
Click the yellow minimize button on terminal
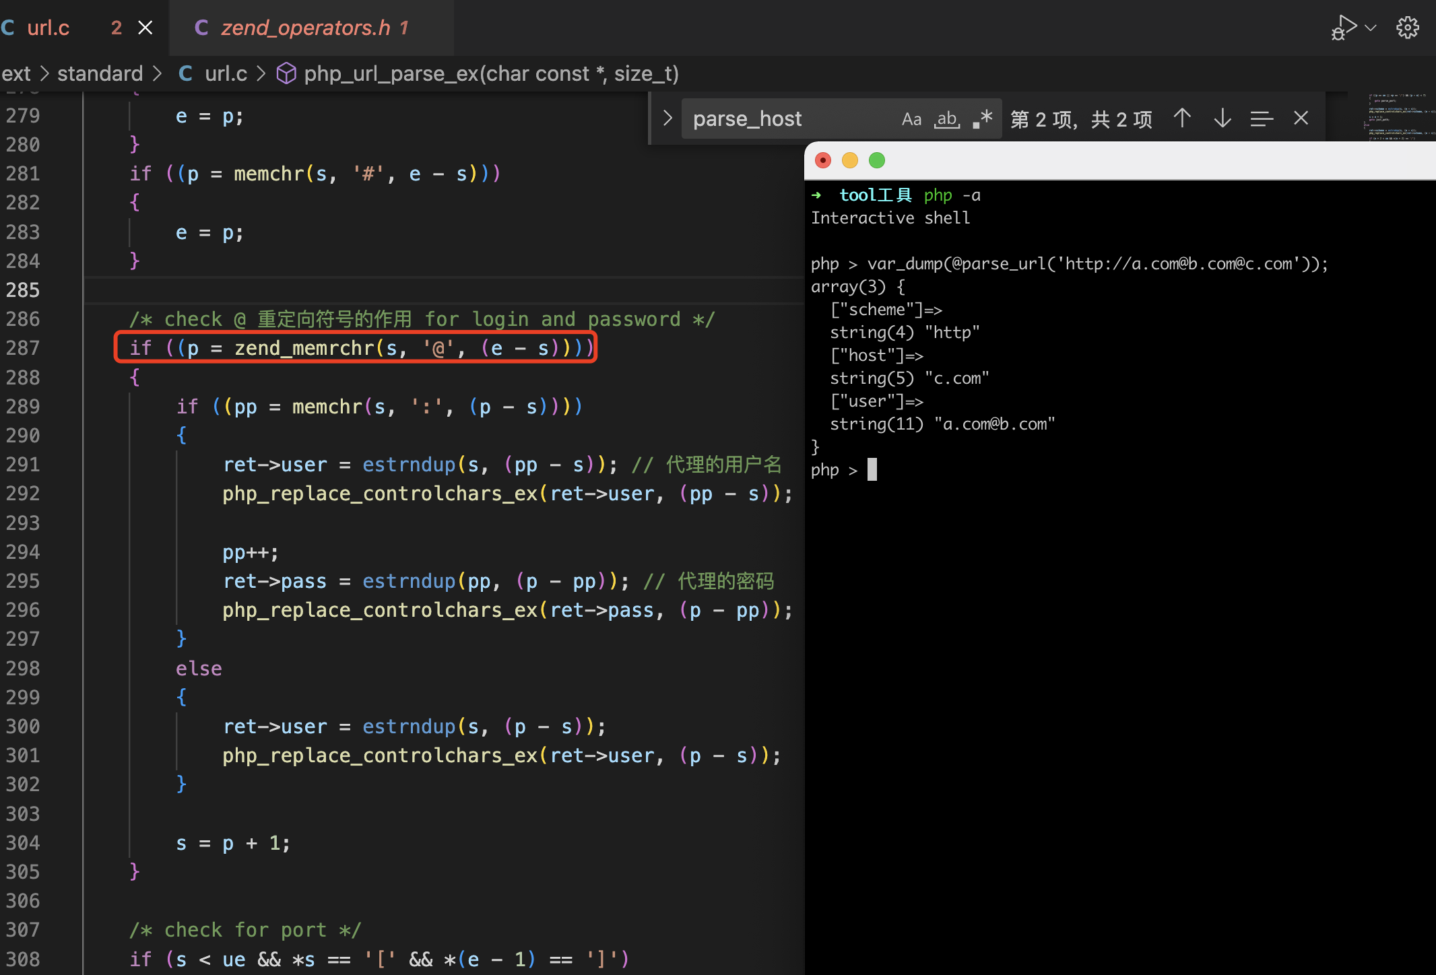(850, 160)
